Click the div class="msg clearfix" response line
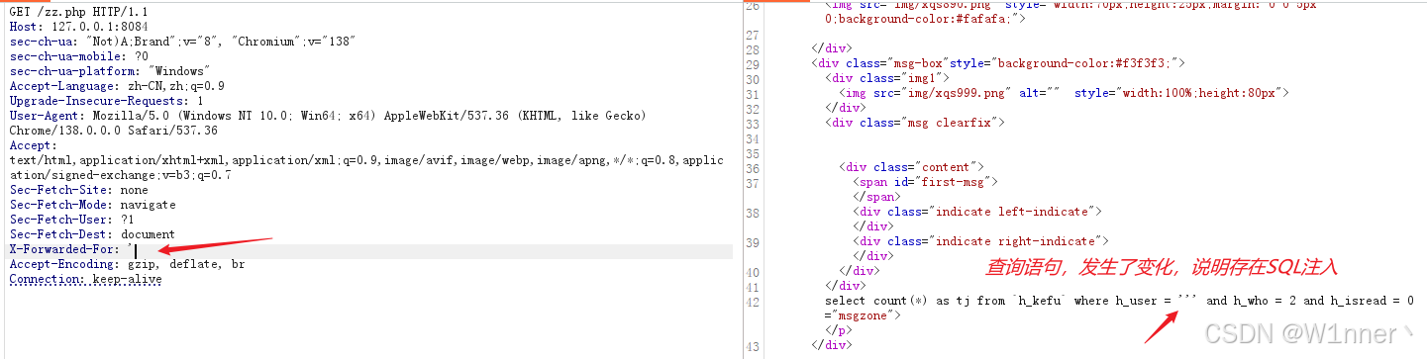The width and height of the screenshot is (1427, 359). 915,123
